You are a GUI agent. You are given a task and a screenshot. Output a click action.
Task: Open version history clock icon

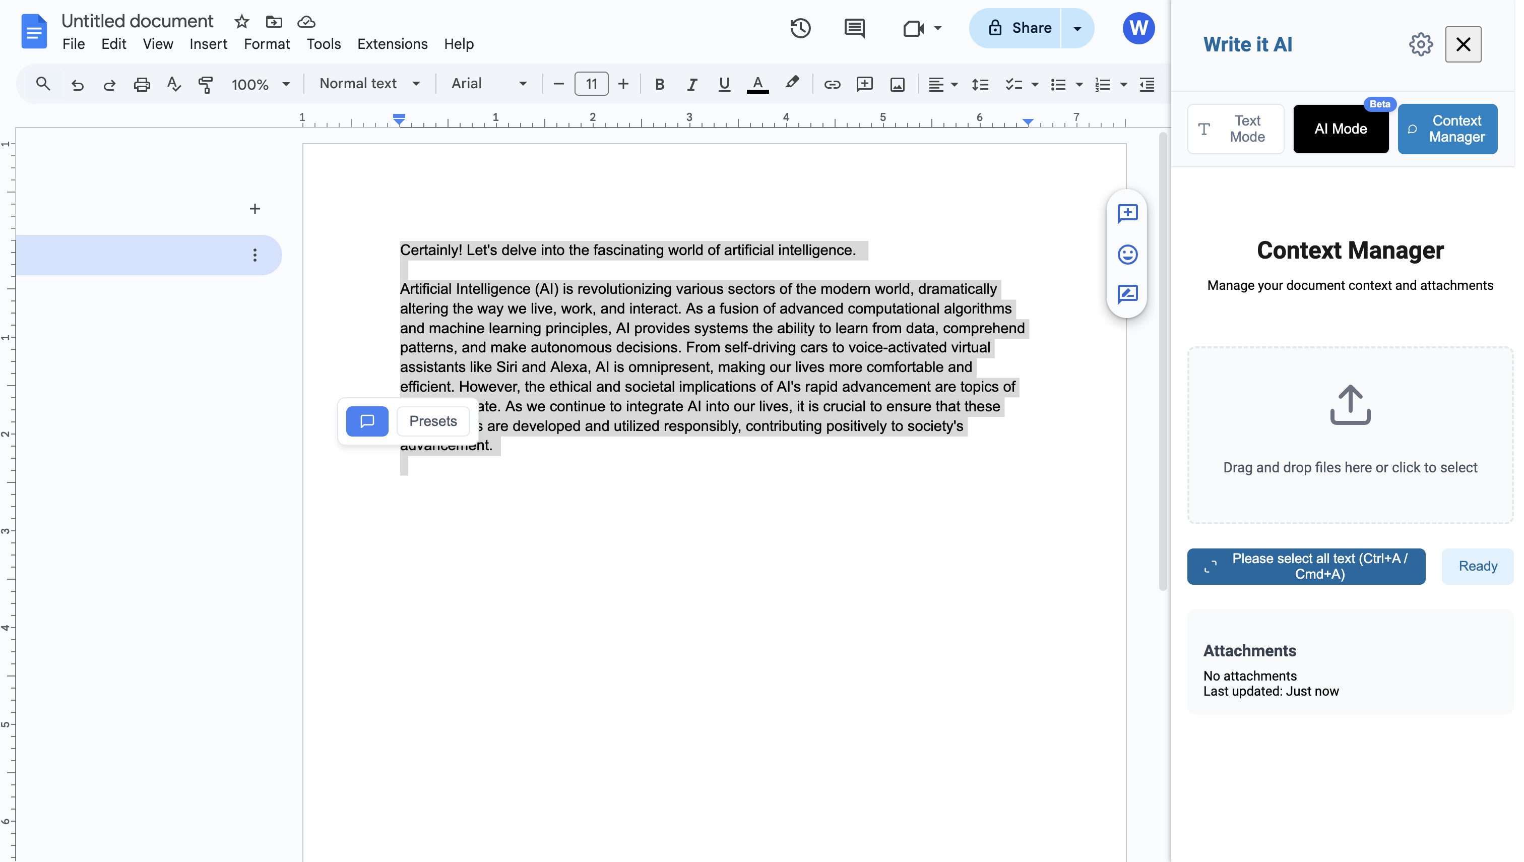click(x=800, y=28)
